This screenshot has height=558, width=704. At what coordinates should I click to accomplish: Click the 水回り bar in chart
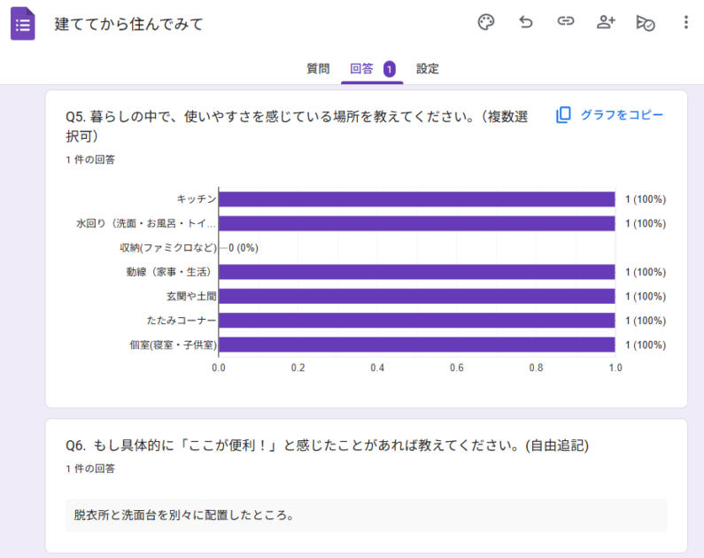pos(416,223)
